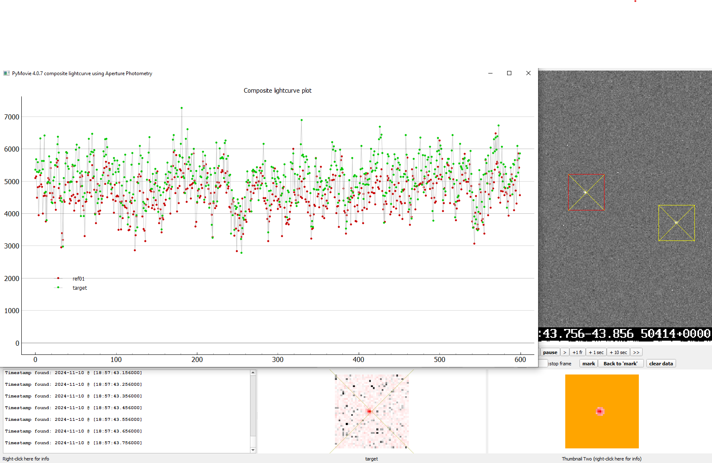
Task: Click the 'mark' button
Action: click(589, 364)
